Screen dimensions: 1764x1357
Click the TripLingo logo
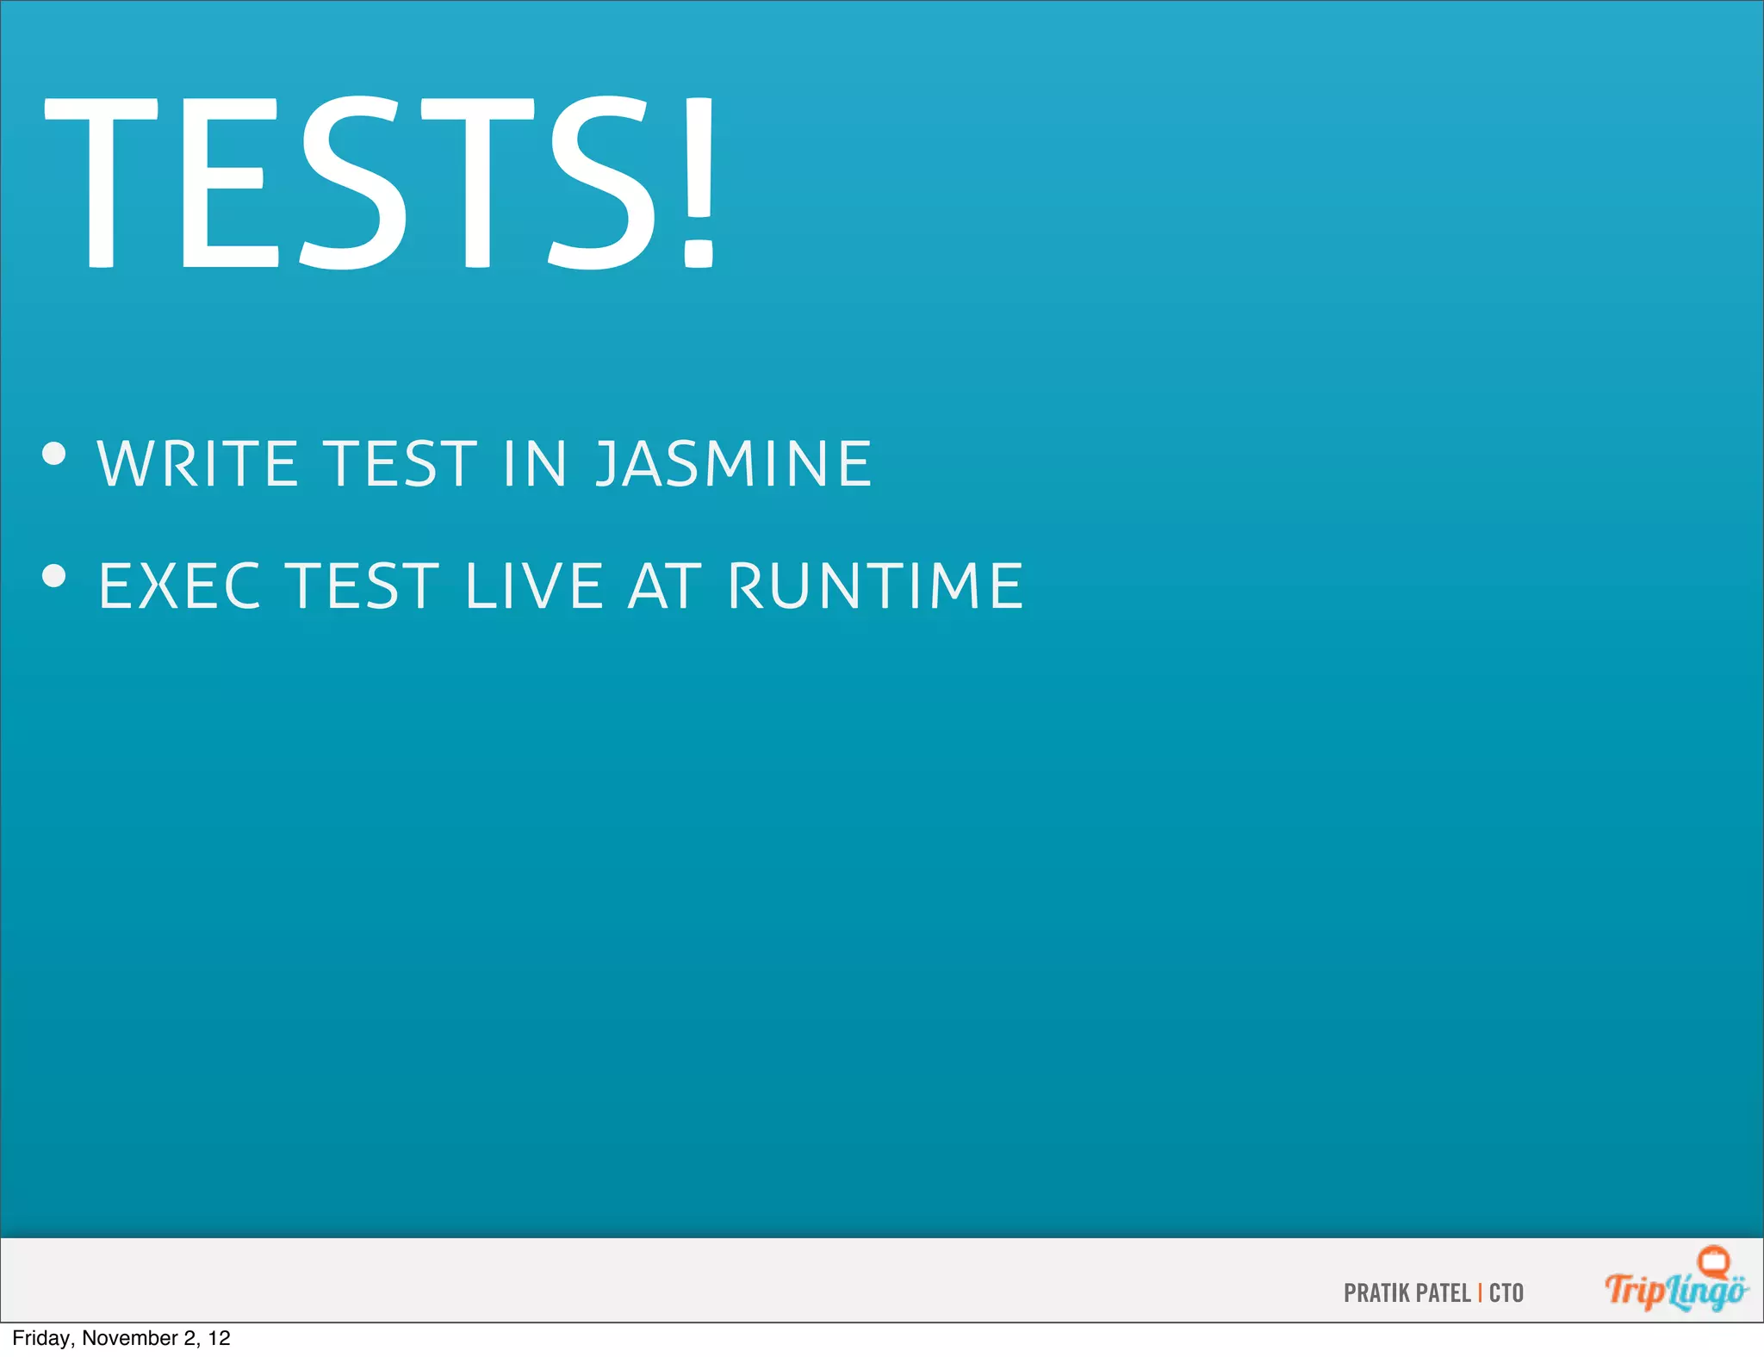coord(1676,1280)
